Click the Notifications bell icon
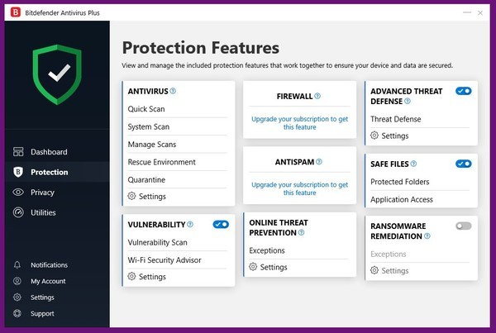Image resolution: width=496 pixels, height=333 pixels. tap(17, 264)
